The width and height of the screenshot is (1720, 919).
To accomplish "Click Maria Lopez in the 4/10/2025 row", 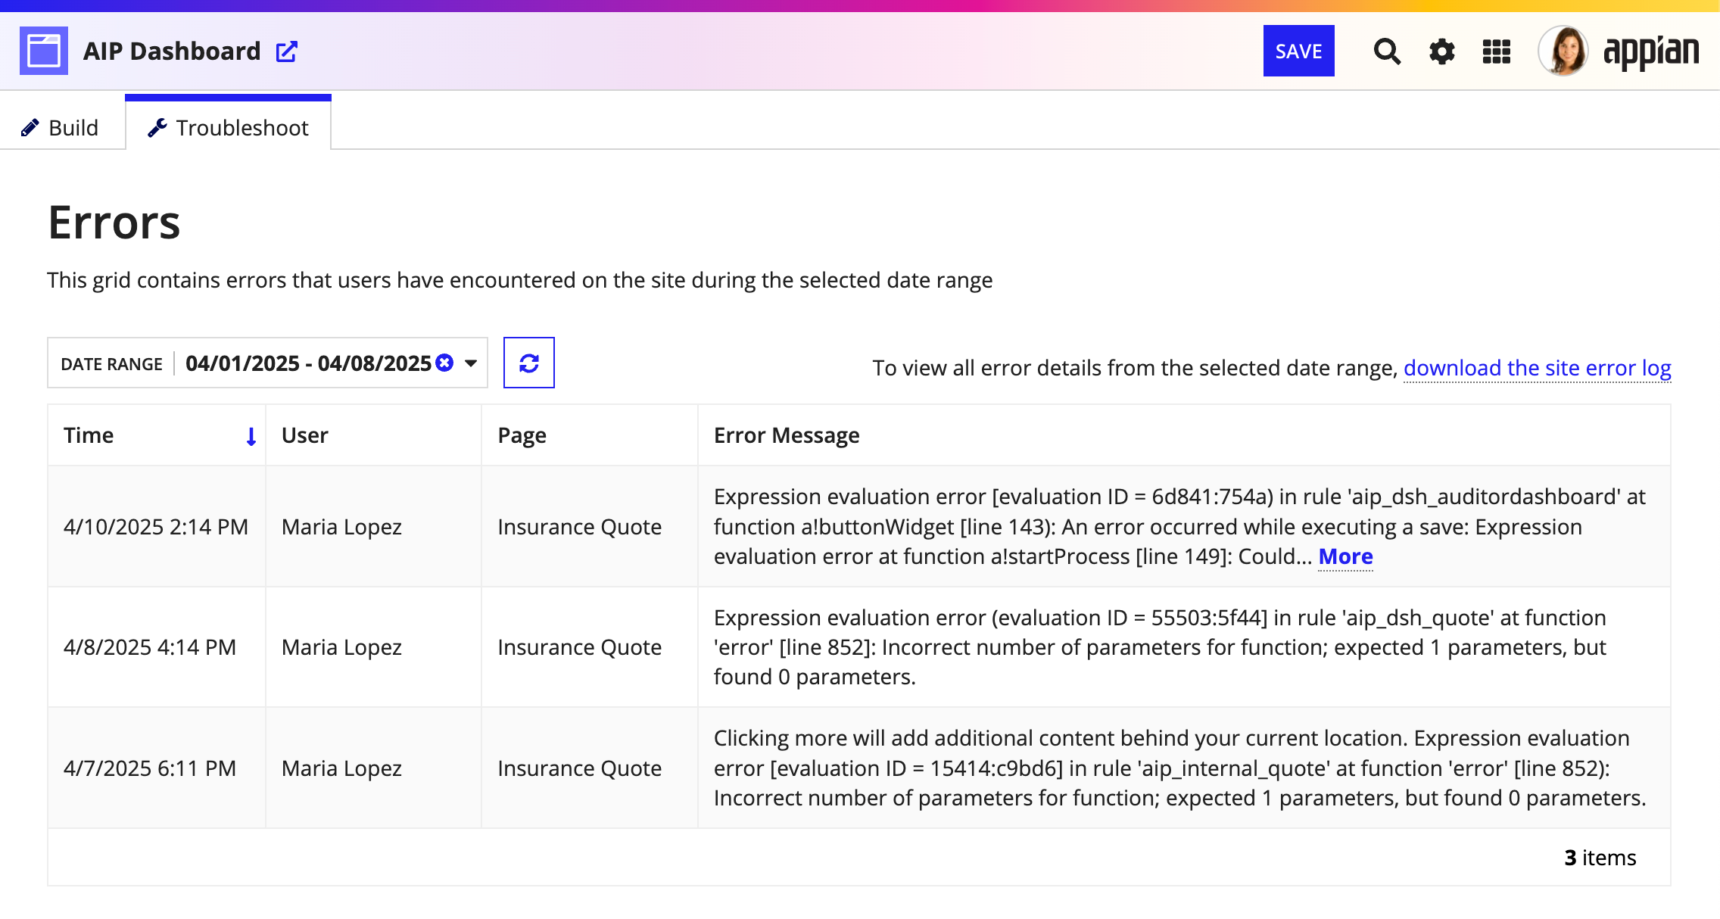I will pos(341,527).
